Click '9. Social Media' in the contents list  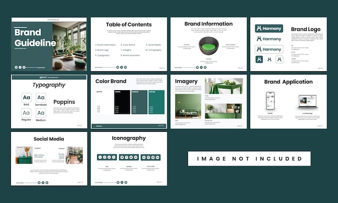pyautogui.click(x=153, y=45)
